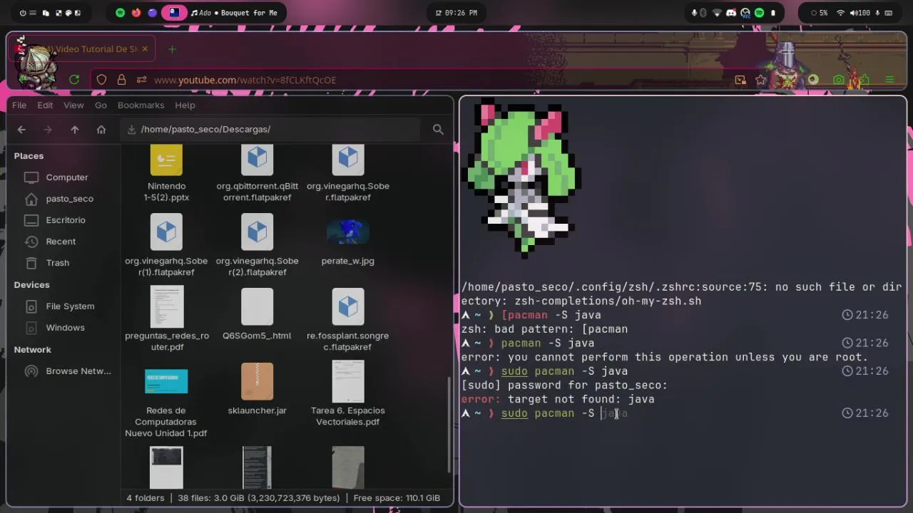Click the Discord tray icon
This screenshot has width=913, height=513.
pos(731,13)
